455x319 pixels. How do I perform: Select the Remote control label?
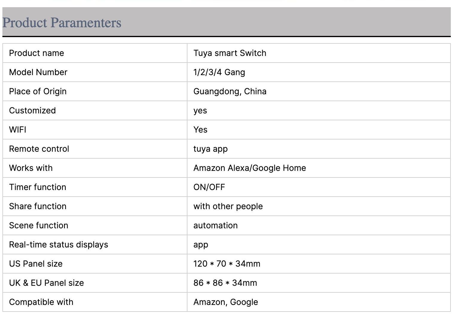pyautogui.click(x=39, y=149)
